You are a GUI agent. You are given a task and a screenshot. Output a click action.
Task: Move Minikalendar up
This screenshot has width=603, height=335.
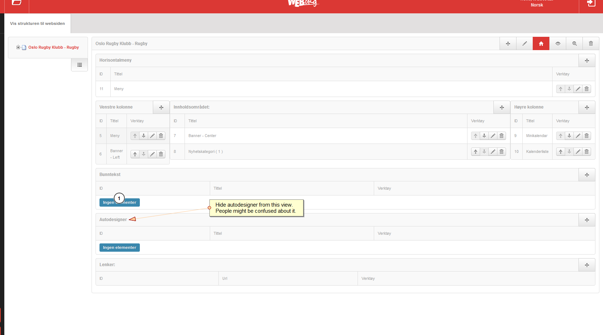click(560, 136)
